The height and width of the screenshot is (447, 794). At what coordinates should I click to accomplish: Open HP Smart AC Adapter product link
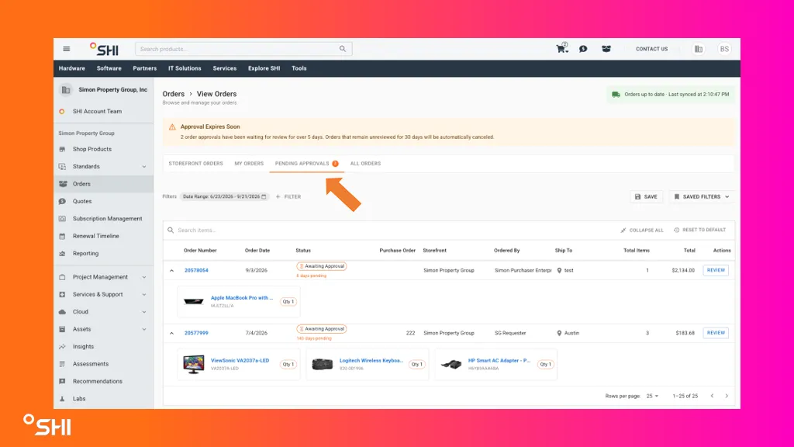pos(499,360)
